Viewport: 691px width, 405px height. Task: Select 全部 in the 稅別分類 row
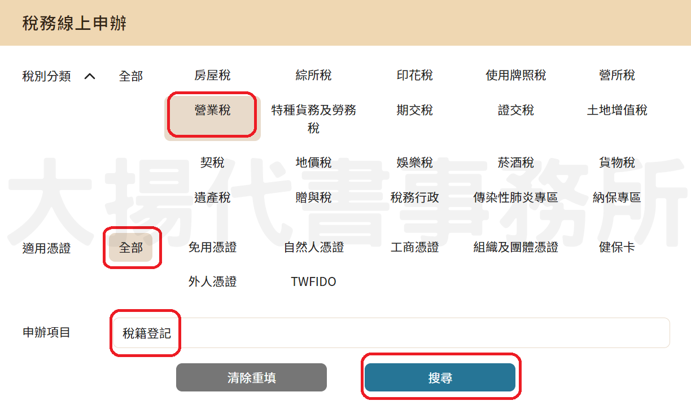tap(131, 76)
